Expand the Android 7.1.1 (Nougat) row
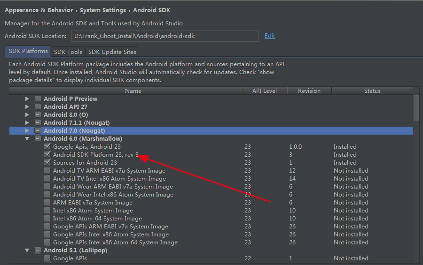 27,123
